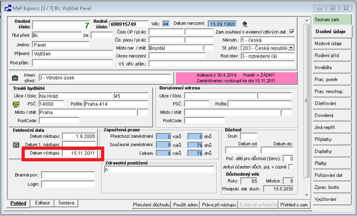Click the Rod.příjm. empty field

(73, 63)
